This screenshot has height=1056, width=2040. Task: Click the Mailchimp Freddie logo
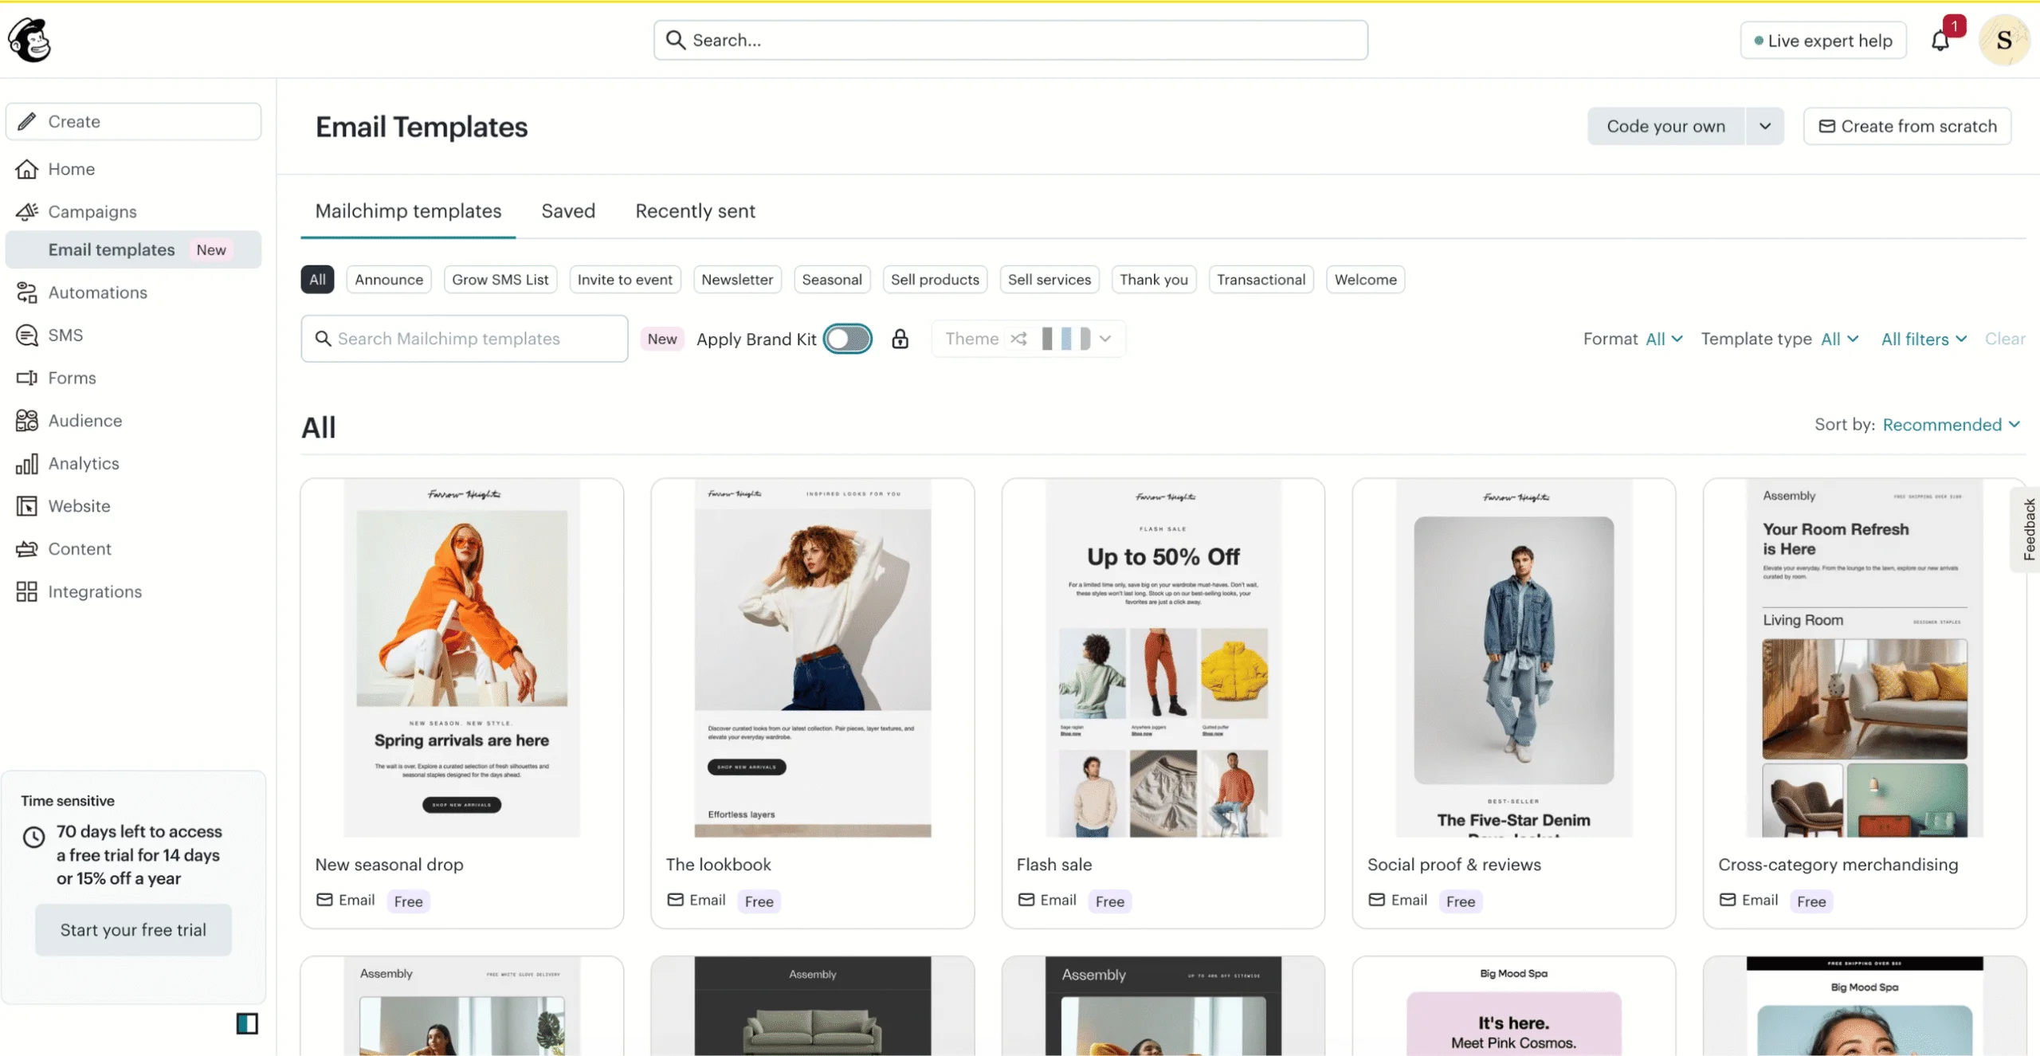tap(29, 40)
